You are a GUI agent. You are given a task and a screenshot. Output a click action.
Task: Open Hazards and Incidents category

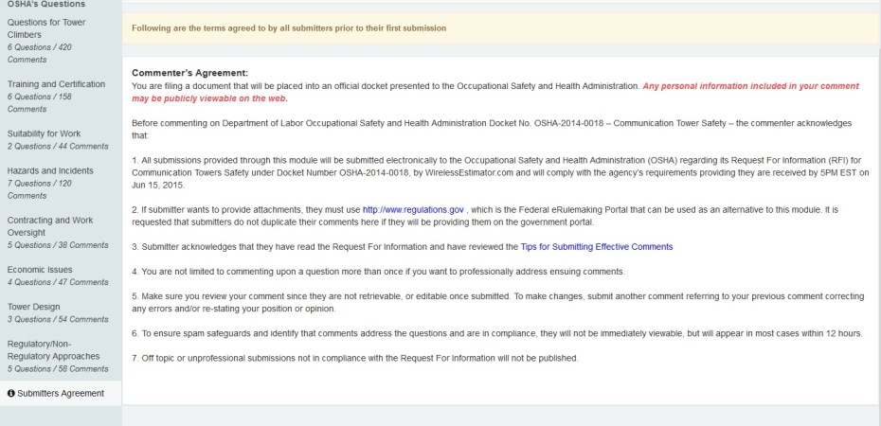click(49, 170)
